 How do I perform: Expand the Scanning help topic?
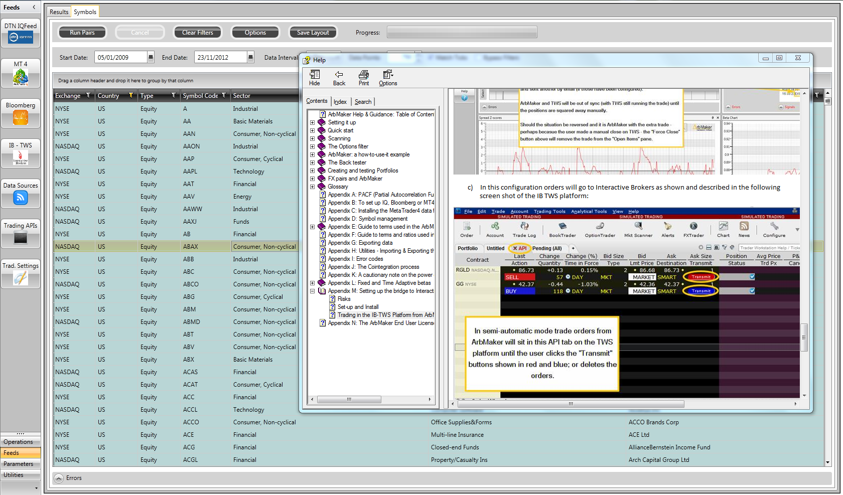[312, 138]
